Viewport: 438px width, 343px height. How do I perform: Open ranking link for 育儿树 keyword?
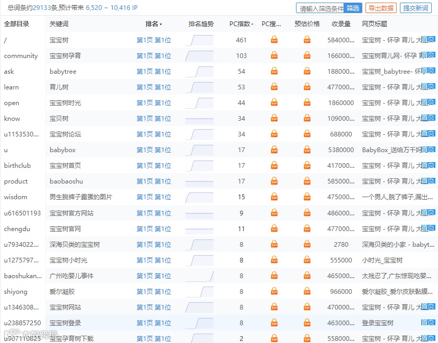153,87
